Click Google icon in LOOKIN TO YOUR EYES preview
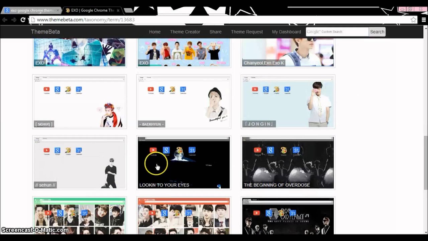428x241 pixels. pyautogui.click(x=166, y=150)
